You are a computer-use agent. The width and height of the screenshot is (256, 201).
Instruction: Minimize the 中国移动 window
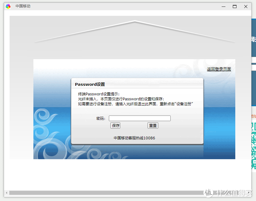[223, 6]
